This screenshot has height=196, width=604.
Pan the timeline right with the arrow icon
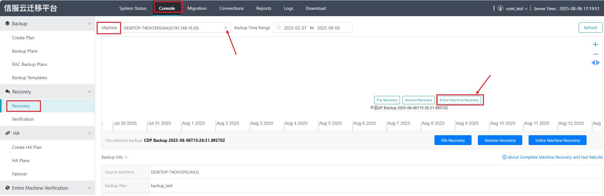tap(598, 63)
